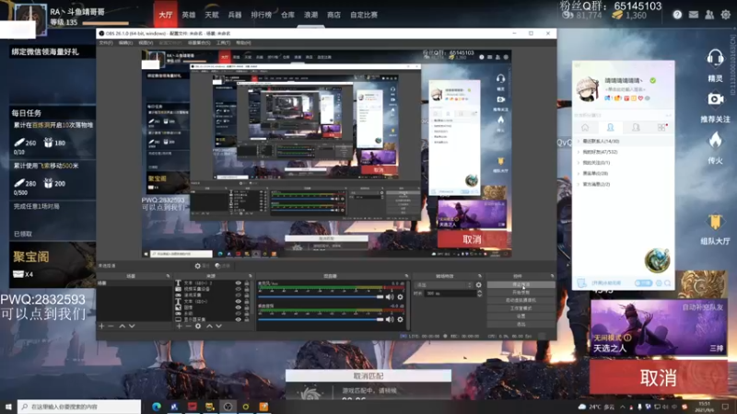Open Microsoft Edge from the taskbar
The width and height of the screenshot is (737, 414).
(157, 407)
